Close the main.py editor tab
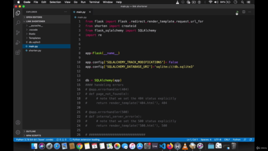Image resolution: width=268 pixels, height=151 pixels. click(x=90, y=12)
